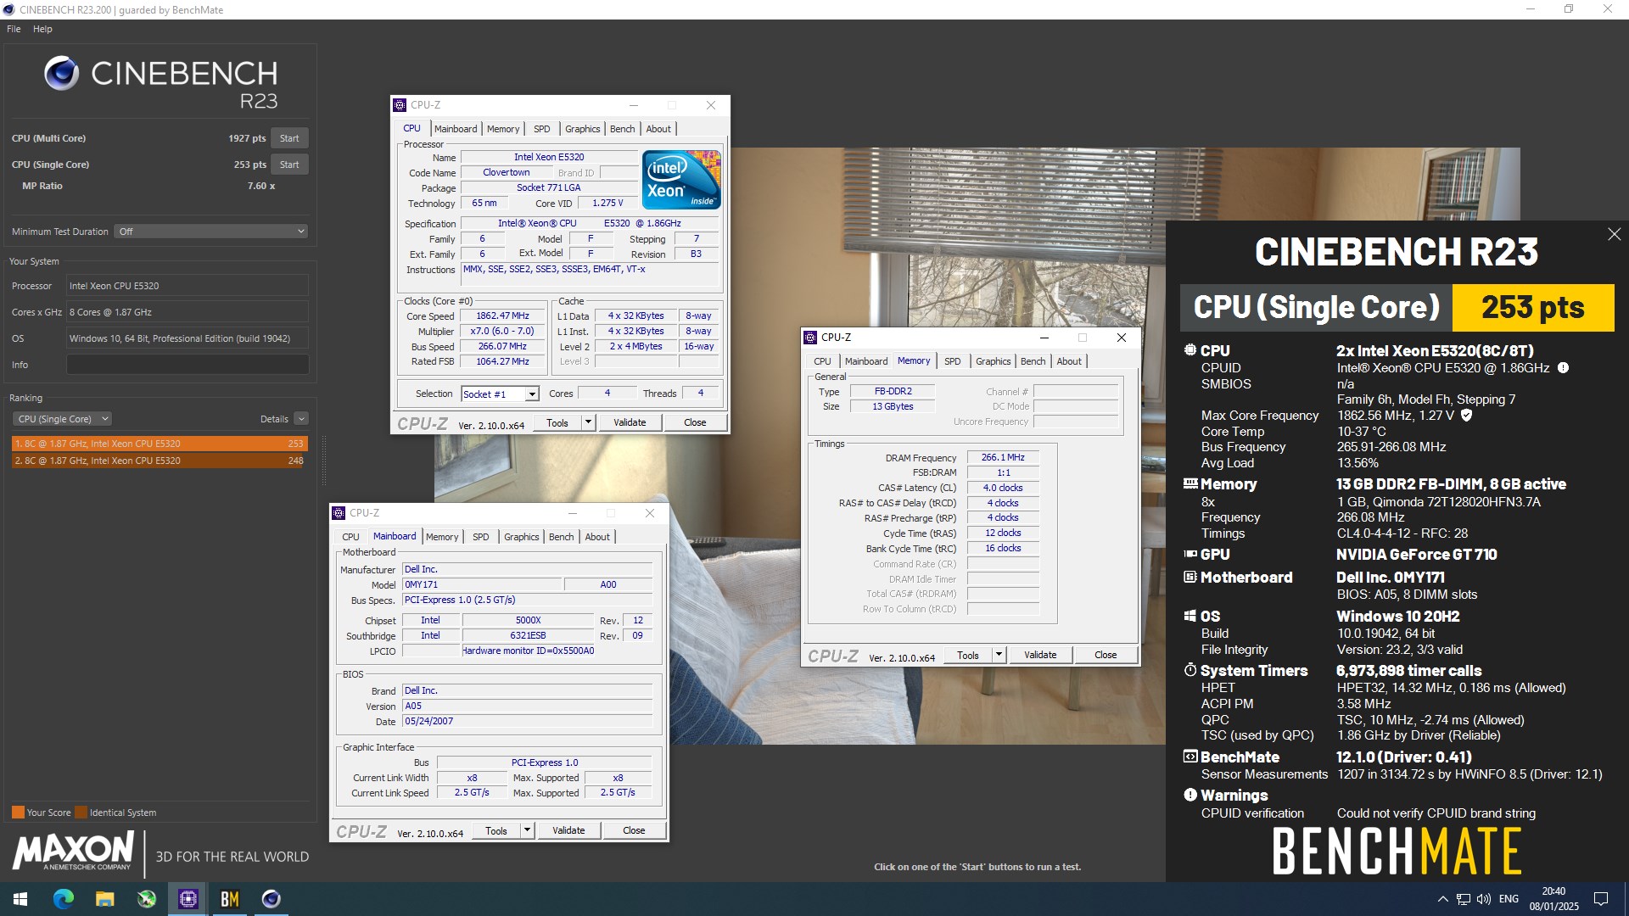Open Tools dropdown arrow in top CPU-Z window
The width and height of the screenshot is (1629, 916).
588,422
